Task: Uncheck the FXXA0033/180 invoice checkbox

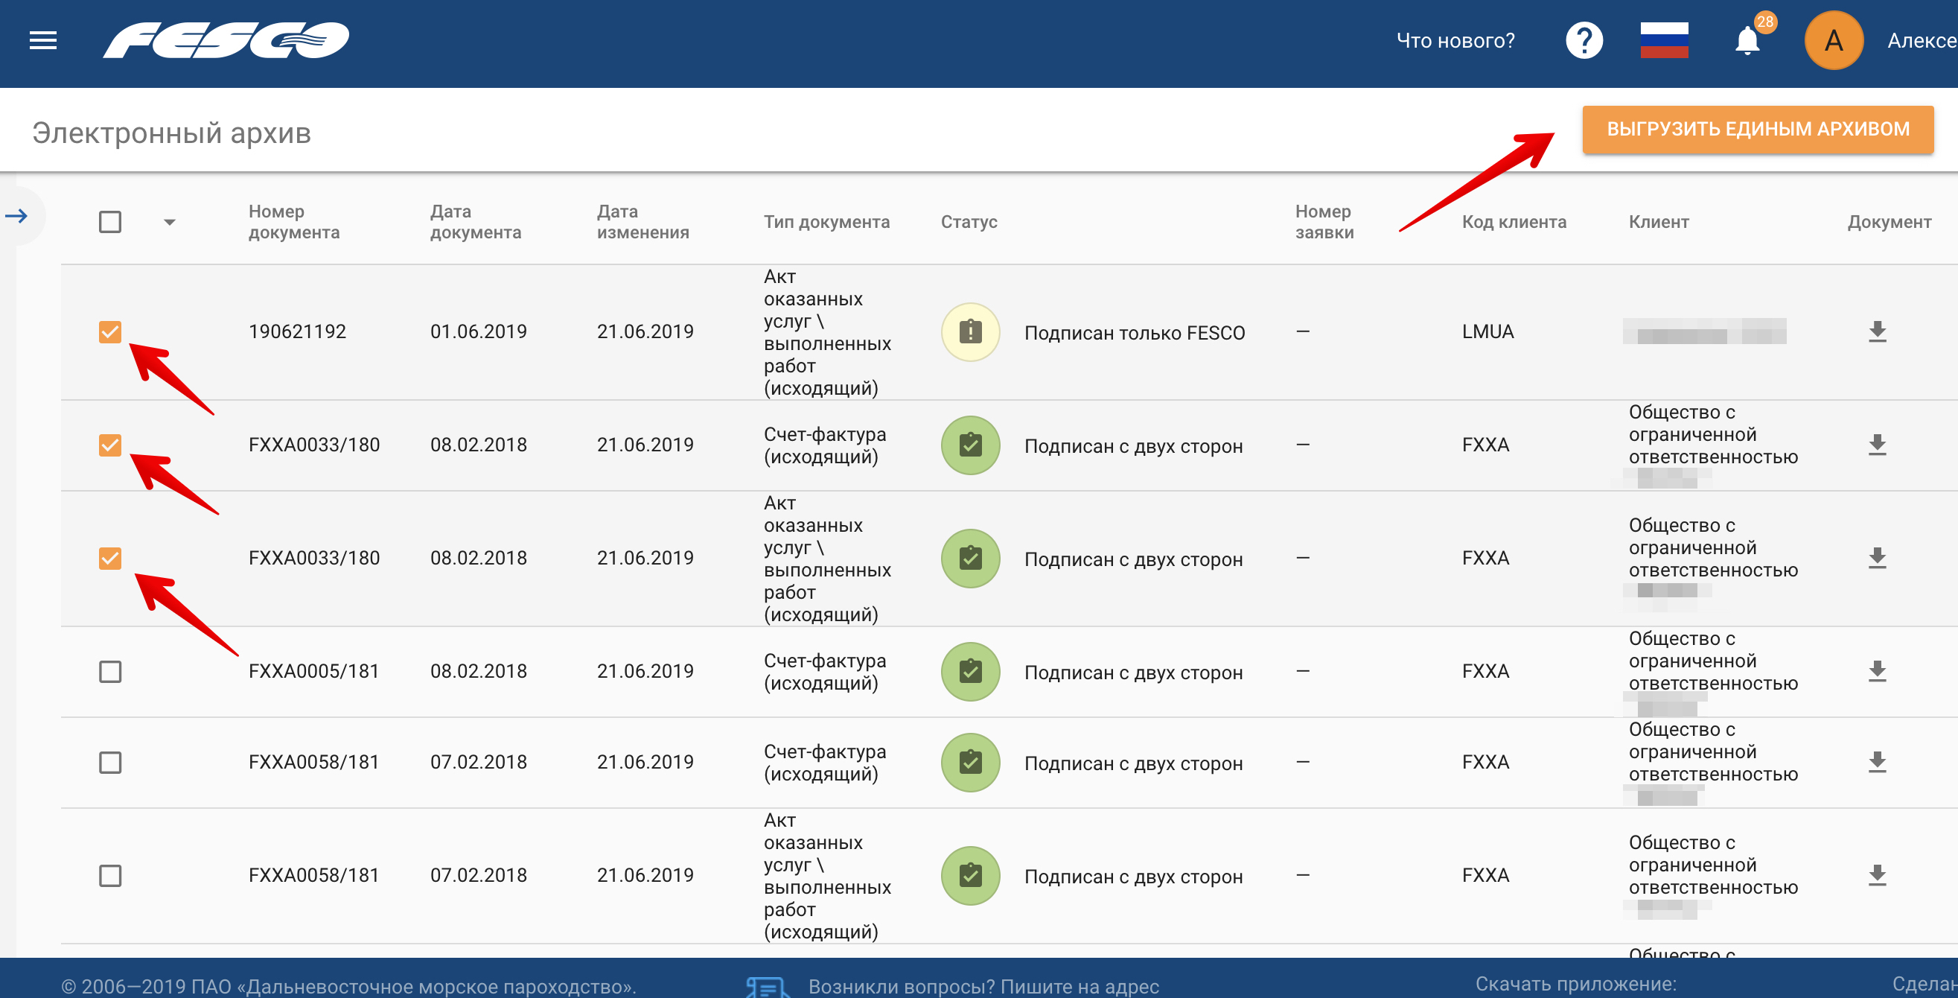Action: point(110,445)
